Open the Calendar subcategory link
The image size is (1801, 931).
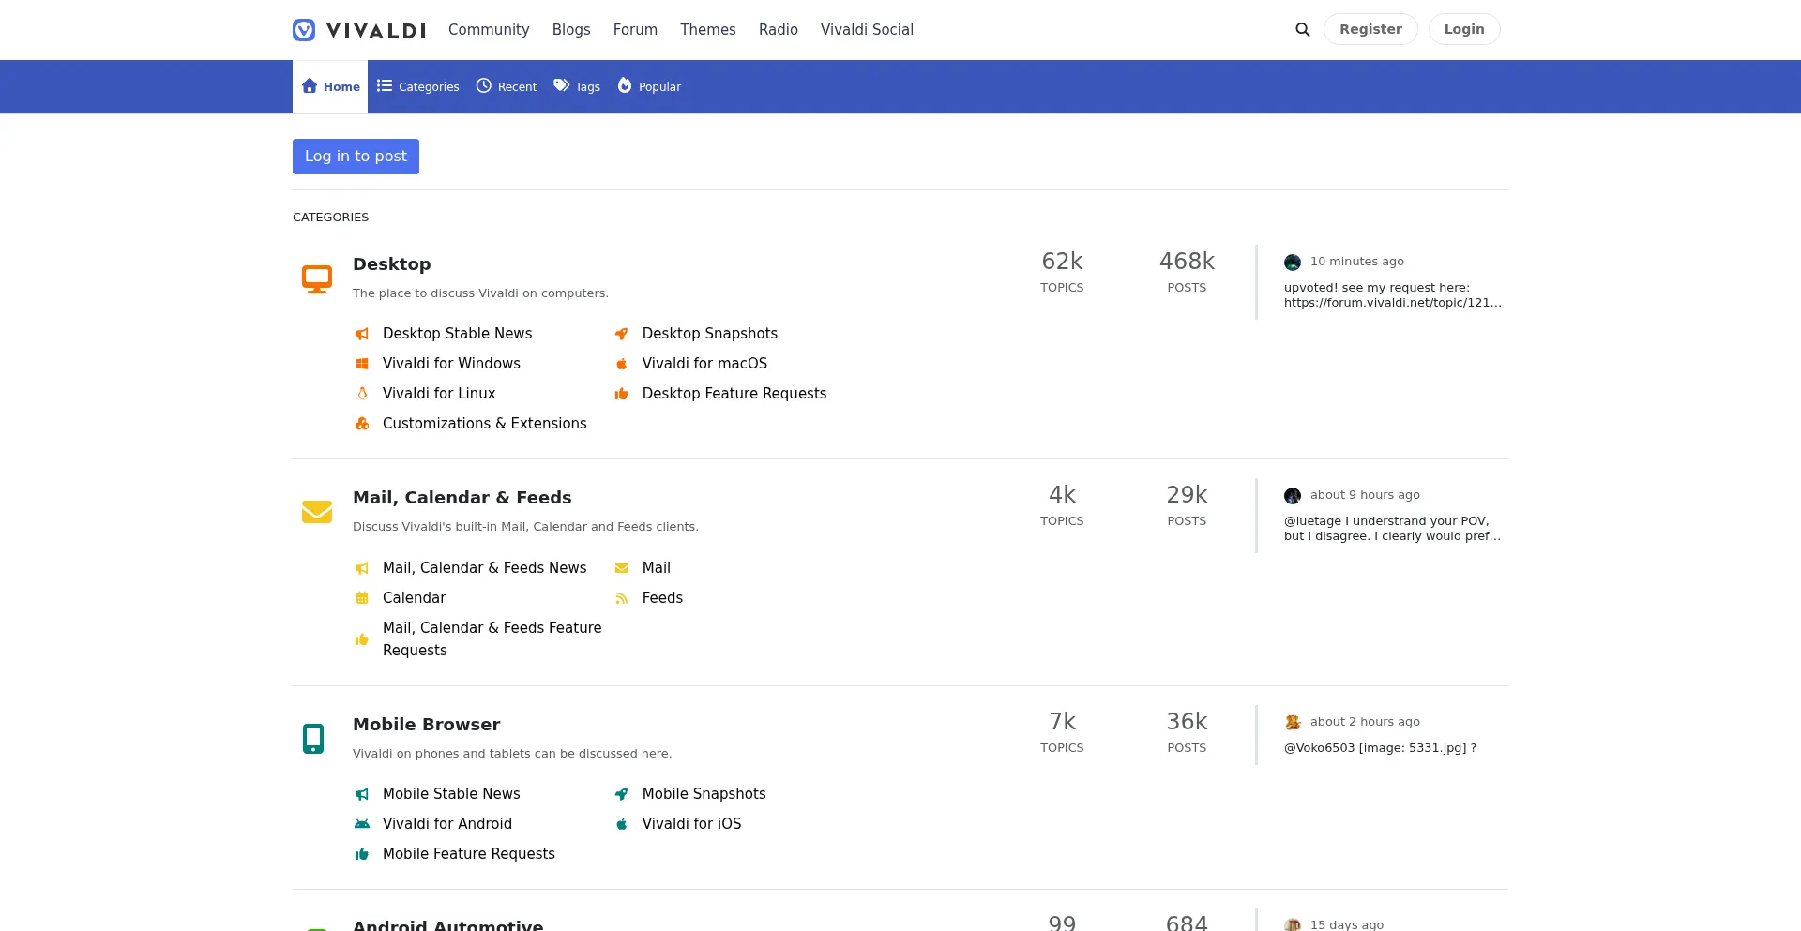point(415,598)
